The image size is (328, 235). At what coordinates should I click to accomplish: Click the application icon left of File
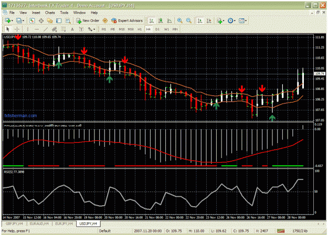[5, 13]
